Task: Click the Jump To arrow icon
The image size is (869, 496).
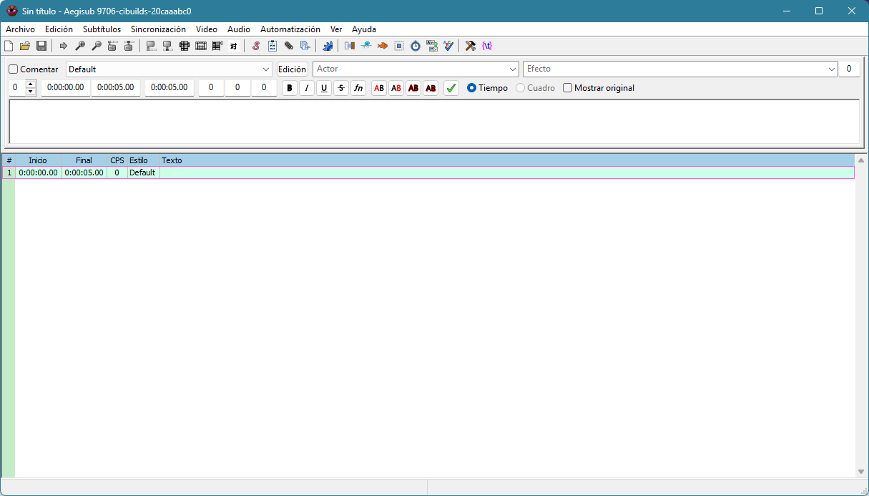Action: tap(63, 46)
